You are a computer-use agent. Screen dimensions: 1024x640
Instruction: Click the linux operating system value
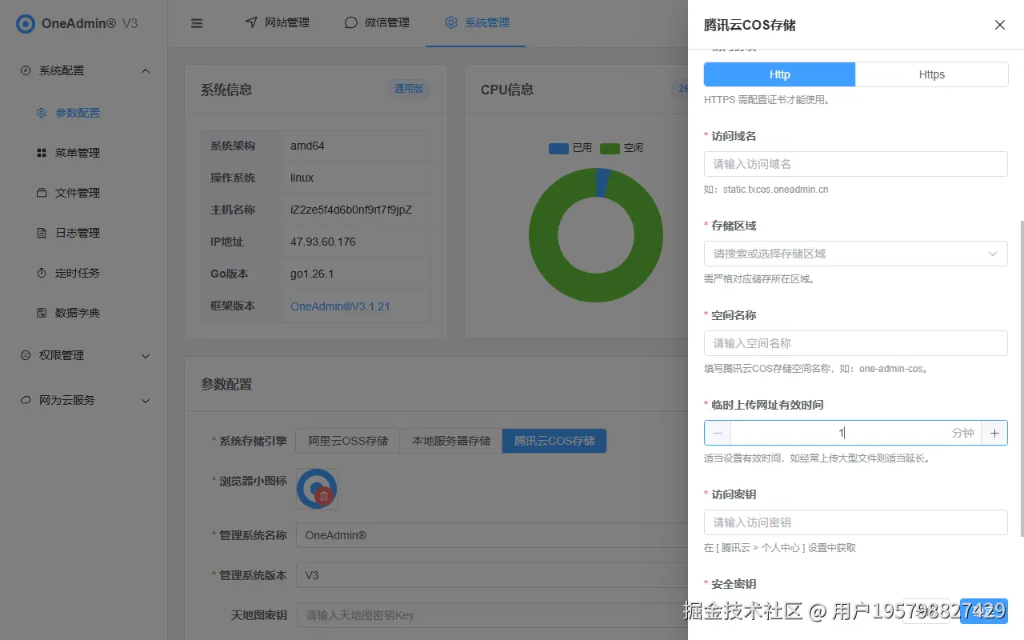[x=302, y=178]
